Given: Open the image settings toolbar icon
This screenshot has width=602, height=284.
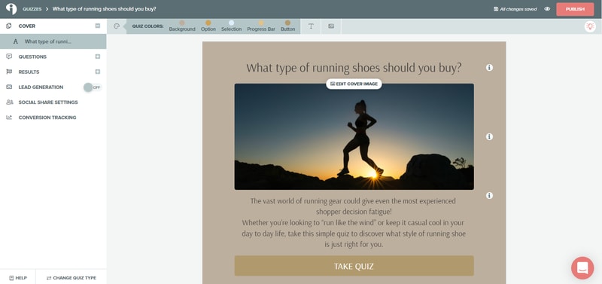Looking at the screenshot, I should pos(331,26).
